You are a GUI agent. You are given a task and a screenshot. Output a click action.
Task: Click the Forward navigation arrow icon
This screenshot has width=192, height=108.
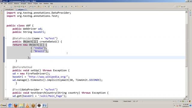pyautogui.click(x=85, y=7)
